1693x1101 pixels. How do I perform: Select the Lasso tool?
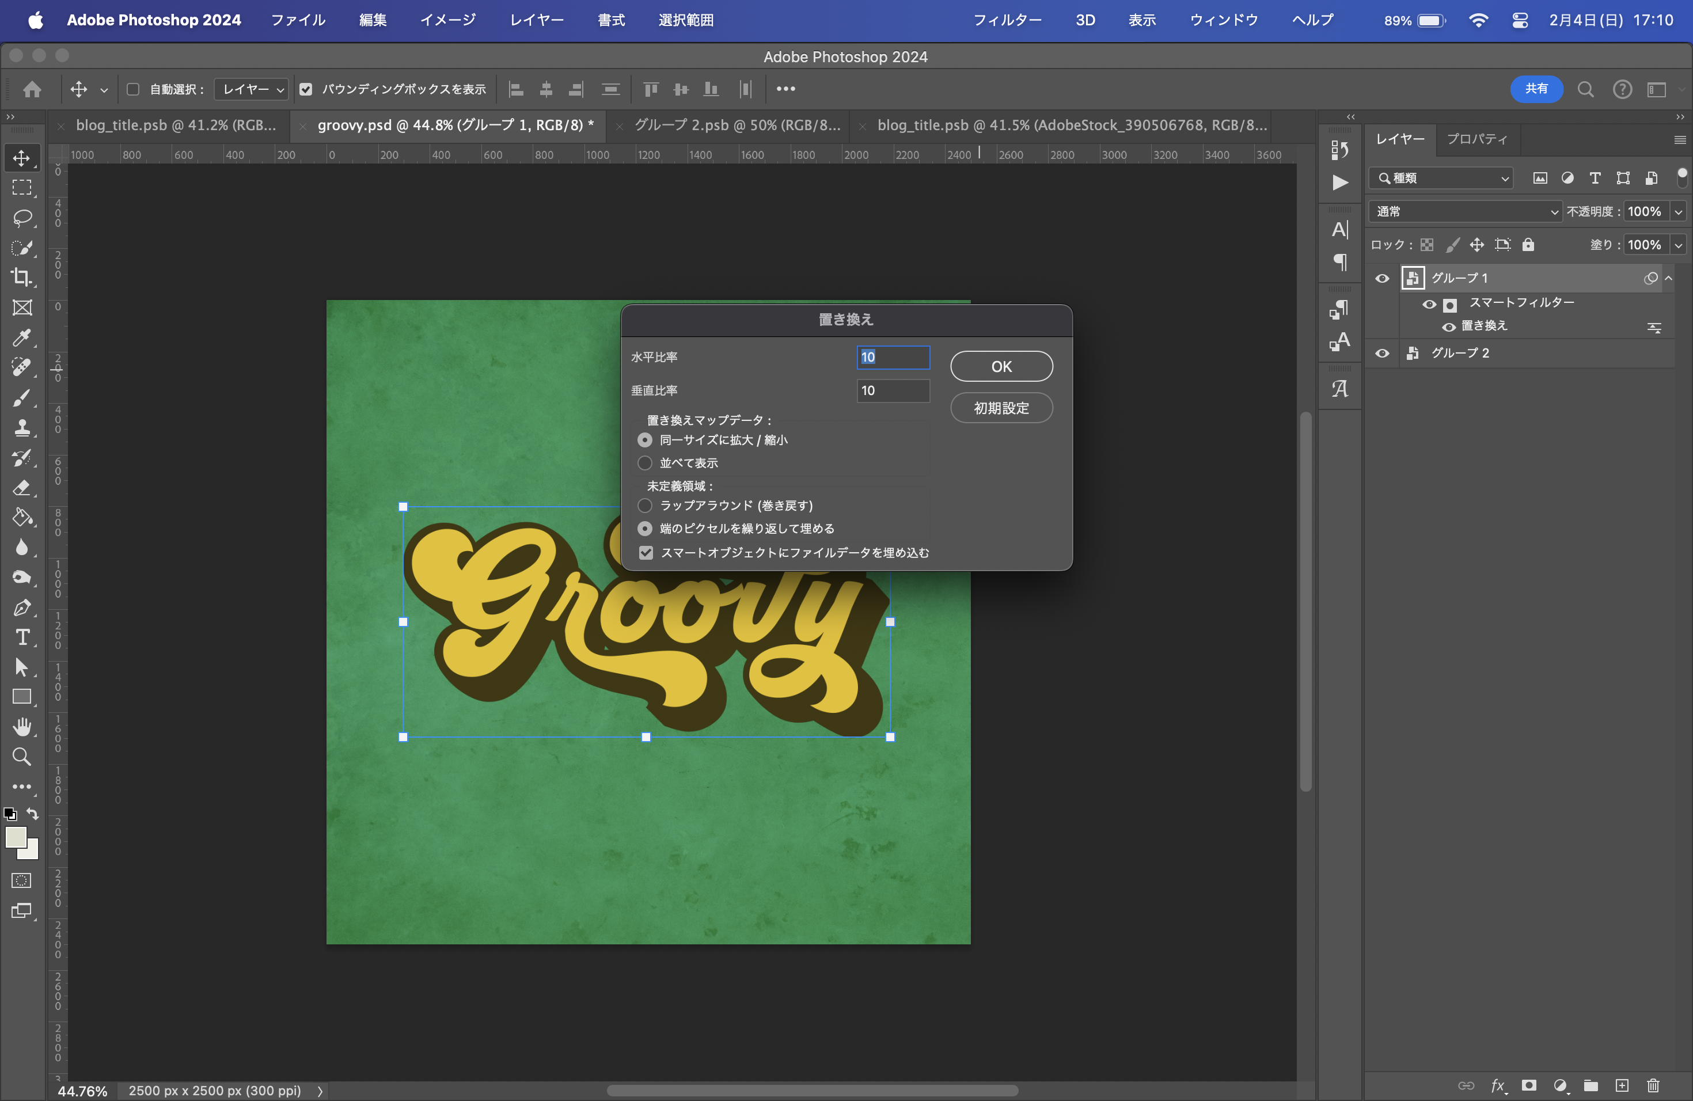(x=21, y=218)
